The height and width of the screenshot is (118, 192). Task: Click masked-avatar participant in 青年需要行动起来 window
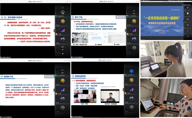tap(63, 39)
